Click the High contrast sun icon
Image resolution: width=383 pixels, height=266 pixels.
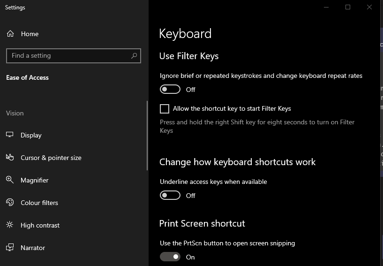tap(10, 225)
